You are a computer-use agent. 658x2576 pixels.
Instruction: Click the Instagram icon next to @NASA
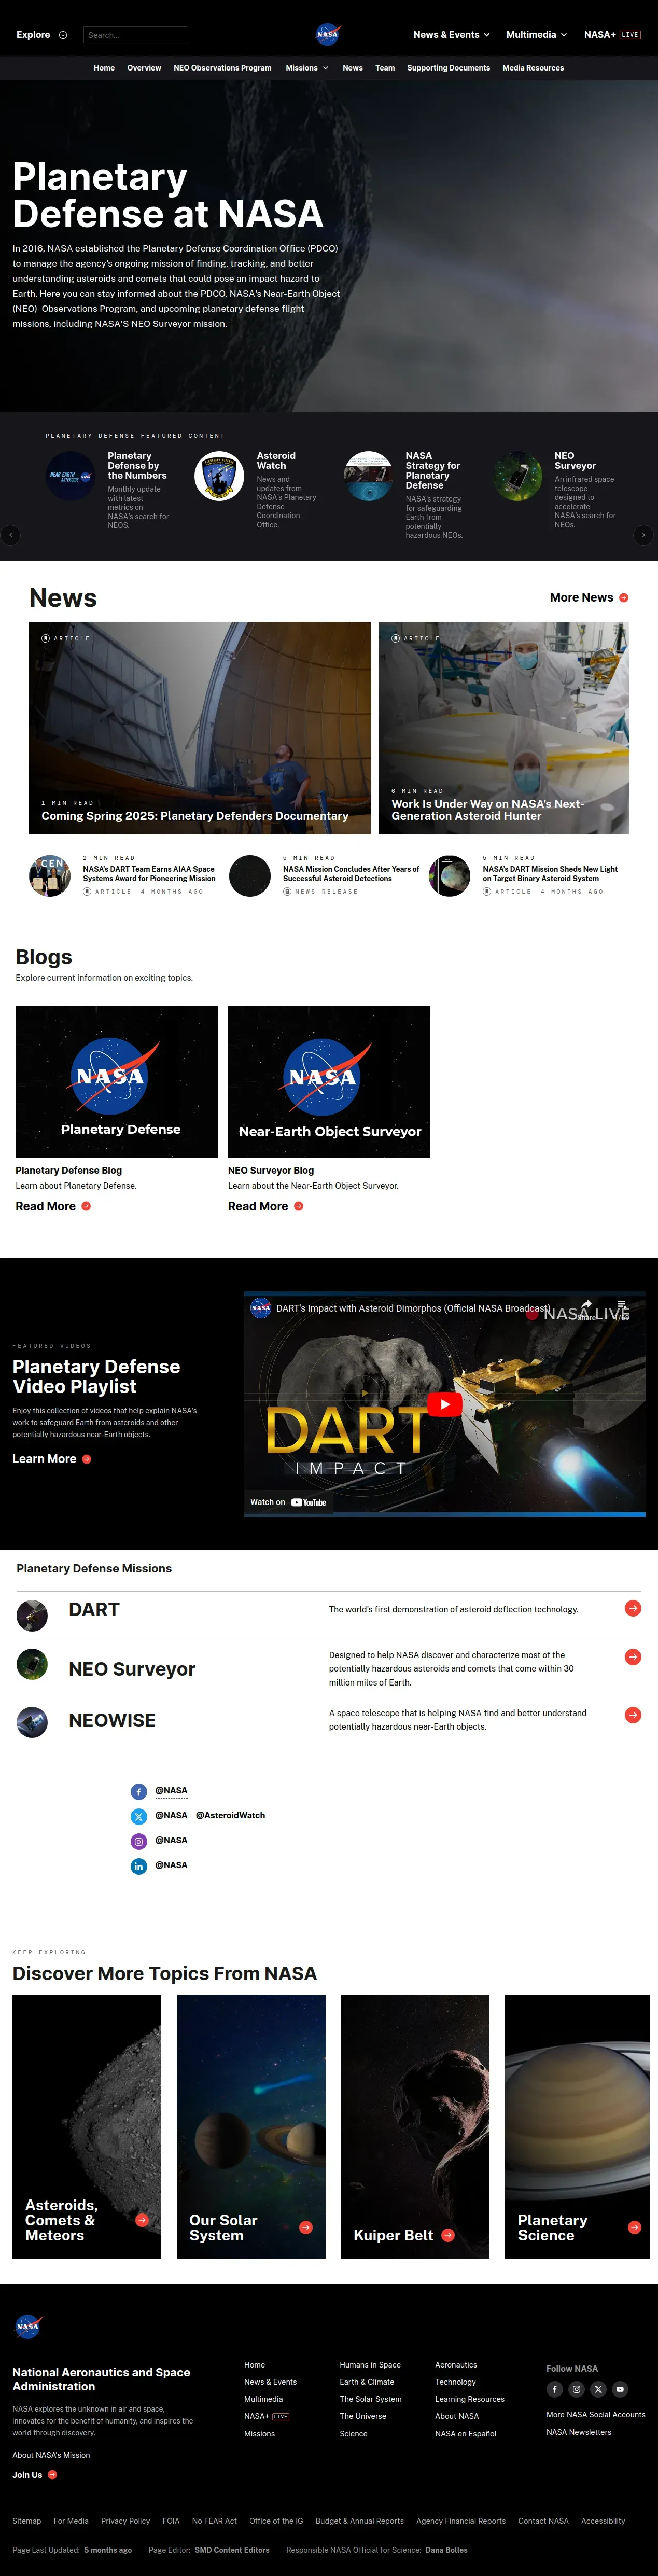pyautogui.click(x=139, y=1842)
